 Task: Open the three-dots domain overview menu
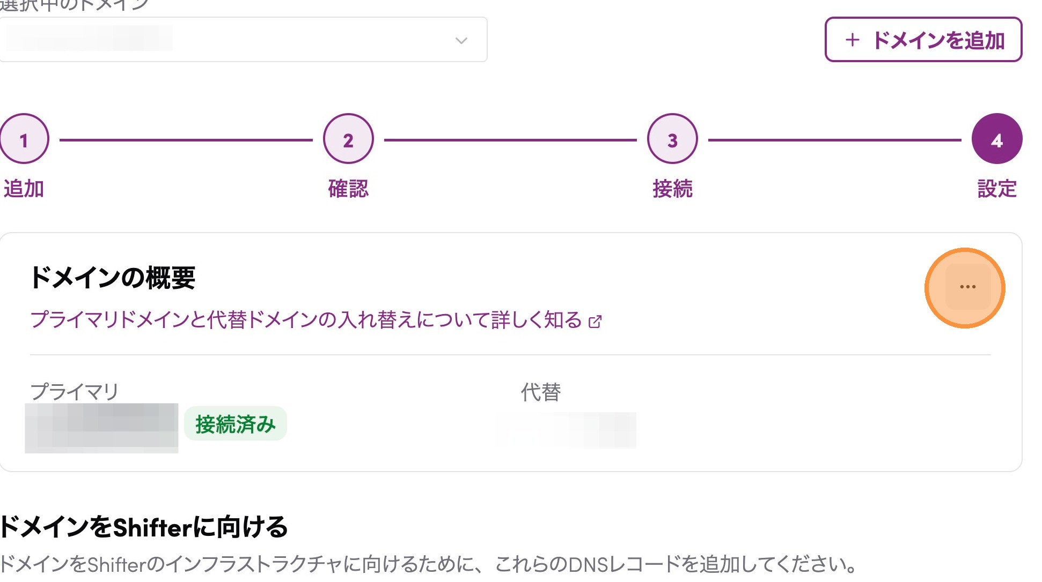[x=967, y=287]
